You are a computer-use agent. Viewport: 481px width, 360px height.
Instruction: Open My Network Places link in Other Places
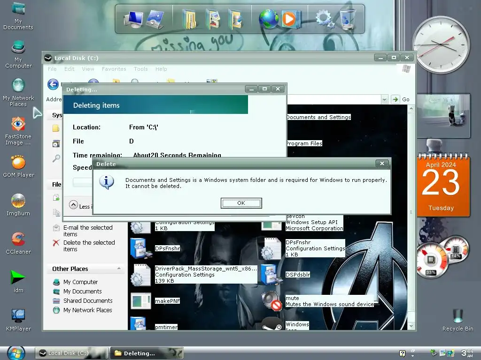click(x=87, y=310)
